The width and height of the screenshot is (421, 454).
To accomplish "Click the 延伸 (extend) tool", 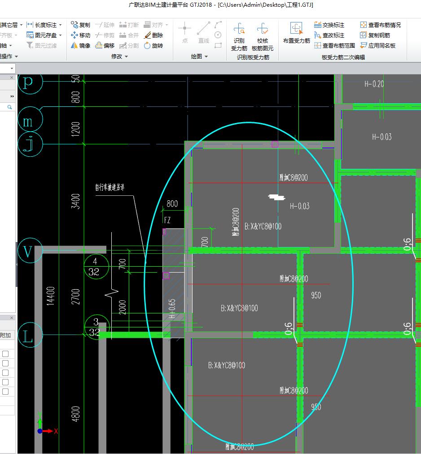I will click(x=105, y=25).
